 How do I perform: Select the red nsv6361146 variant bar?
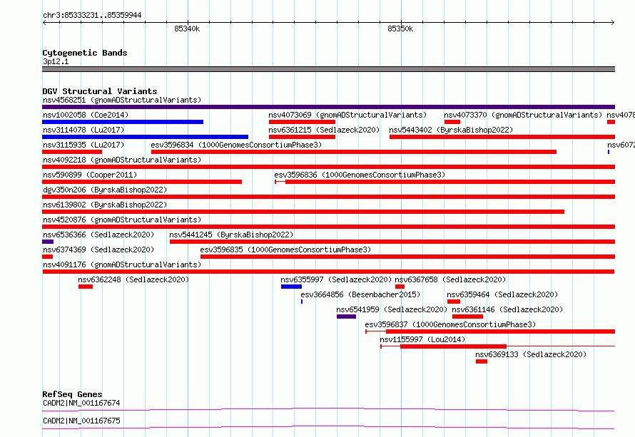click(467, 317)
